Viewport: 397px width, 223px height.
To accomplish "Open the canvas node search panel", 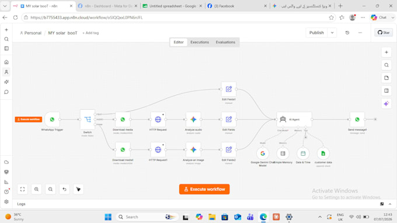I will 386,65.
